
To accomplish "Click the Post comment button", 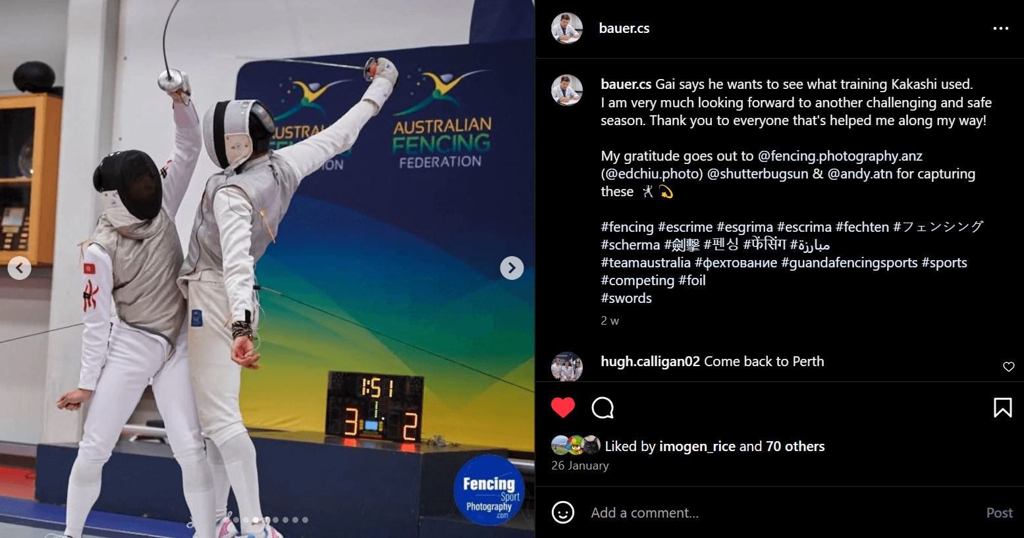I will 999,512.
